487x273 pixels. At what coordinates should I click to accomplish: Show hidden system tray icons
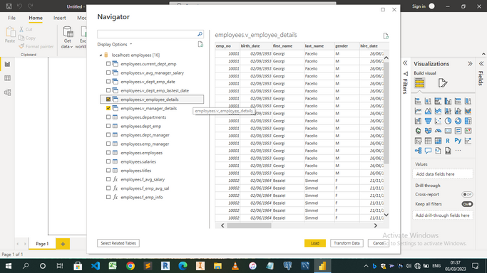366,266
